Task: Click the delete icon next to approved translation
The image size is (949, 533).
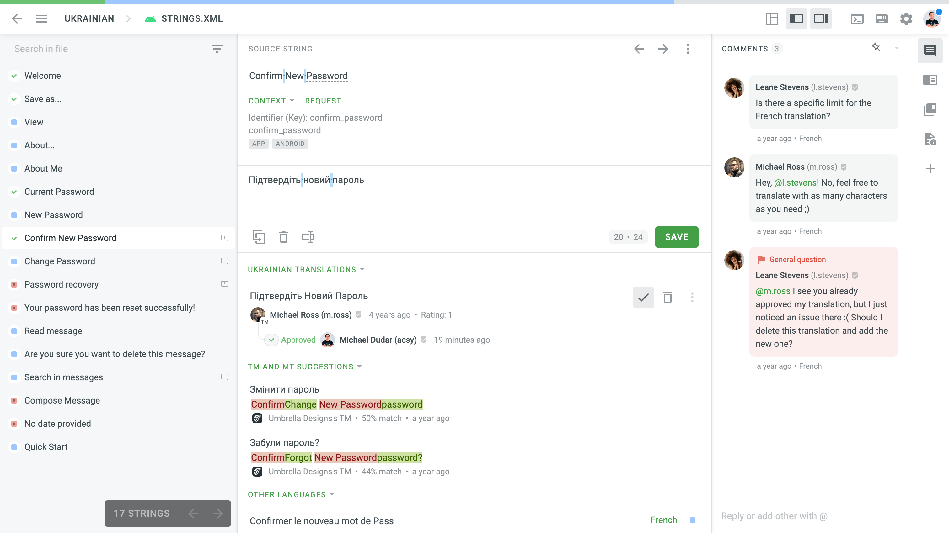Action: [668, 297]
